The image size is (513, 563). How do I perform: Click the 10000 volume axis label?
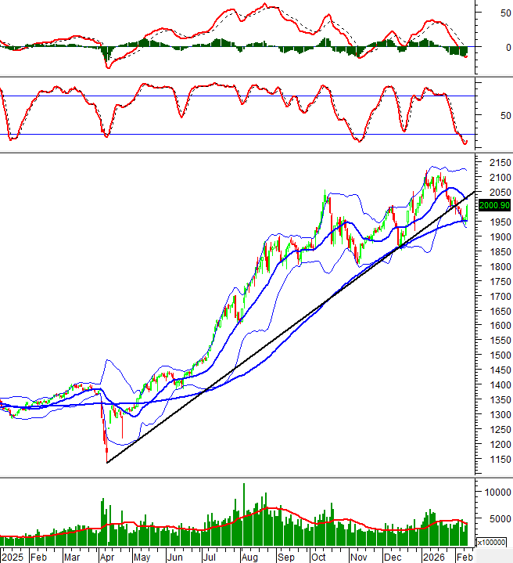point(497,492)
